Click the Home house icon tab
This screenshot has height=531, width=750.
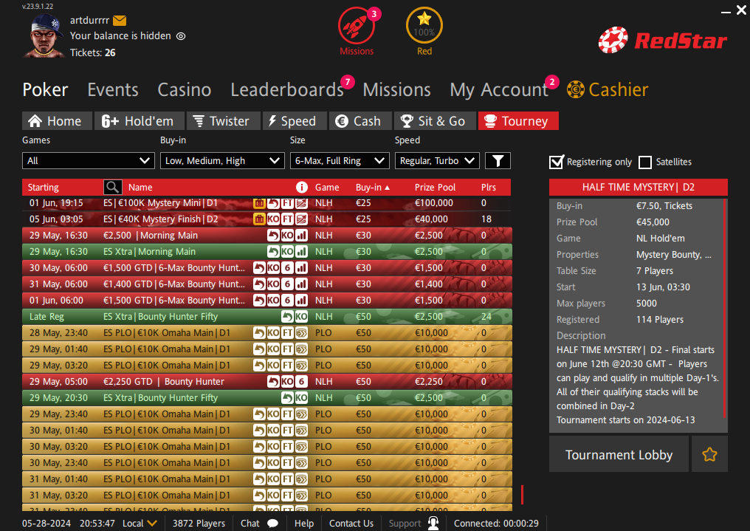click(35, 121)
